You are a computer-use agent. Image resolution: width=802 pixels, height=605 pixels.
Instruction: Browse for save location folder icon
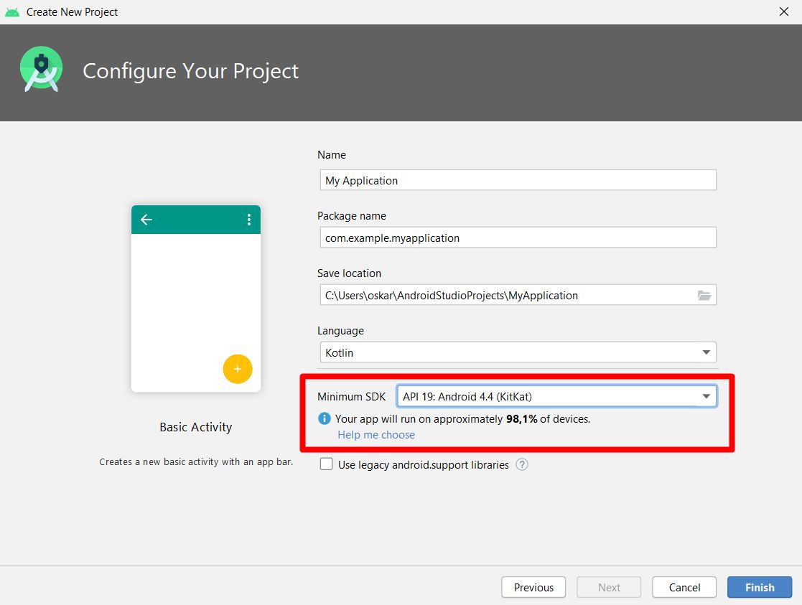click(704, 295)
